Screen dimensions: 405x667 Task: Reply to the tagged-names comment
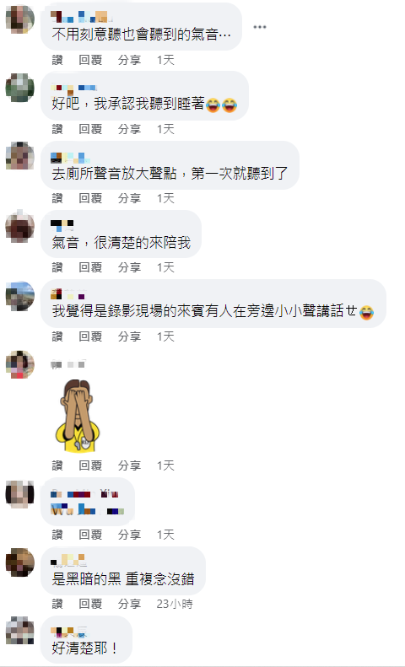tap(90, 535)
